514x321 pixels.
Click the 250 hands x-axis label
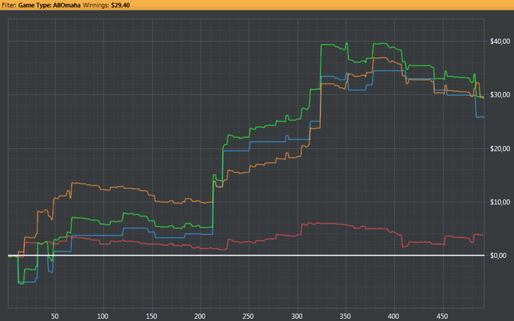248,316
